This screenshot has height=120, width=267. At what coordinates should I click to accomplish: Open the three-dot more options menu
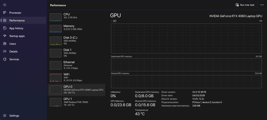[x=262, y=5]
